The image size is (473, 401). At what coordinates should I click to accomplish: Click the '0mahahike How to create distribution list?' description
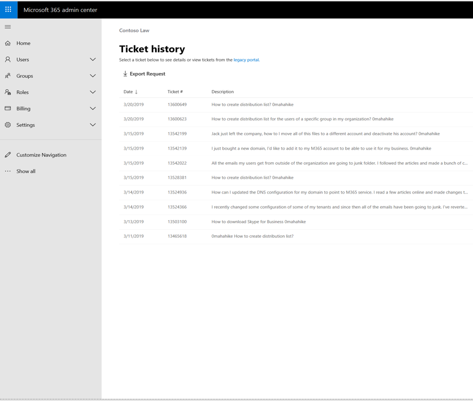252,236
